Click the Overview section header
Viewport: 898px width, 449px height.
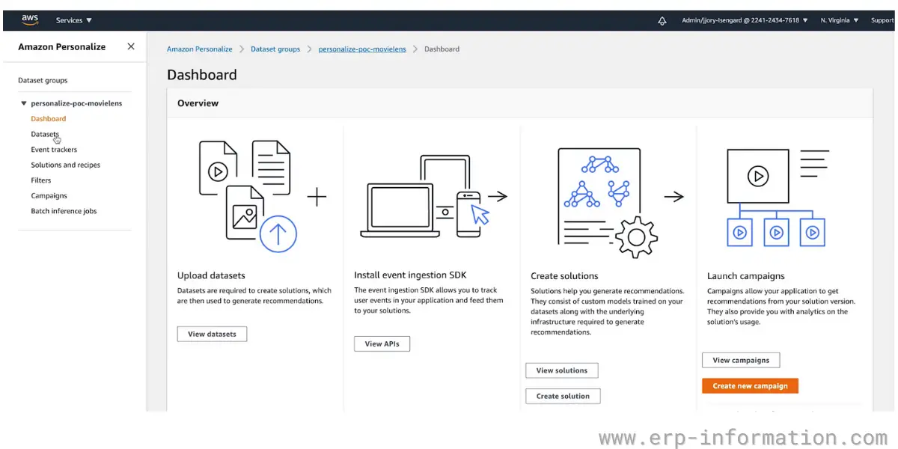point(198,103)
